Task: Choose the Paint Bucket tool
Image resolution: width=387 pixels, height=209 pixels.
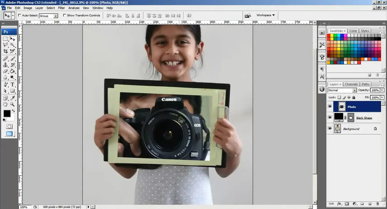Action: point(13,71)
